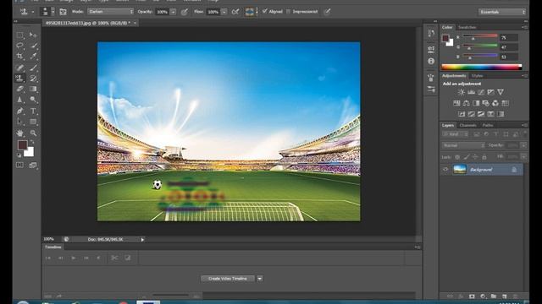Select the Timeline panel tab
Screen dimensions: 542x304
(x=53, y=247)
